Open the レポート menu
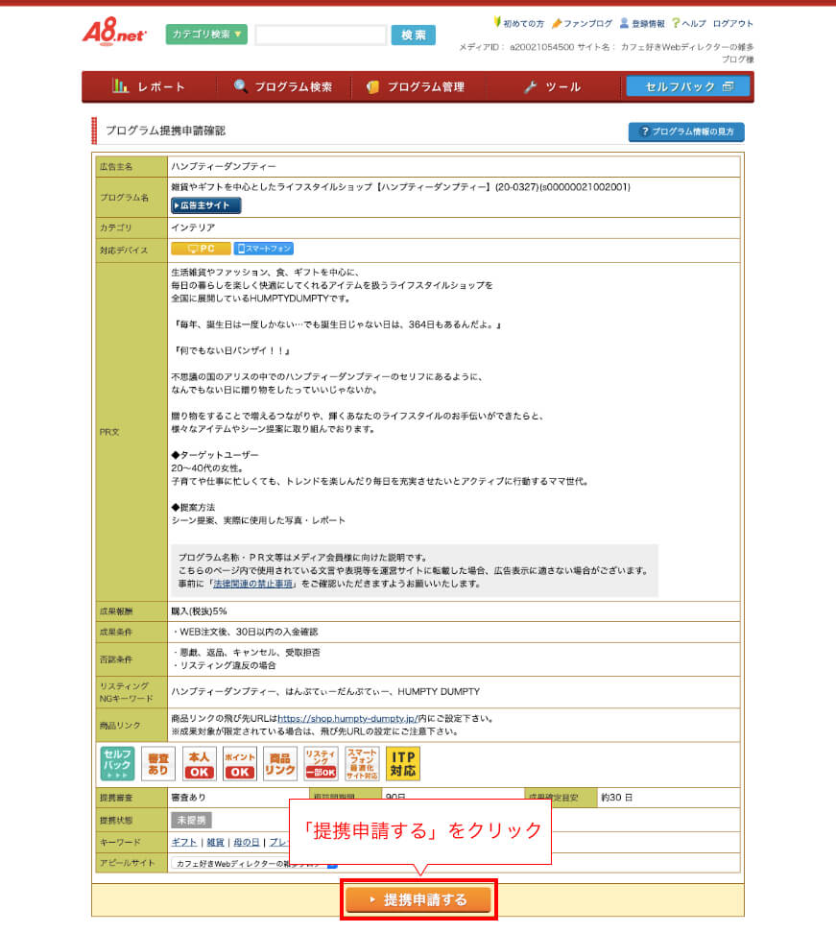The height and width of the screenshot is (933, 836). click(x=149, y=87)
